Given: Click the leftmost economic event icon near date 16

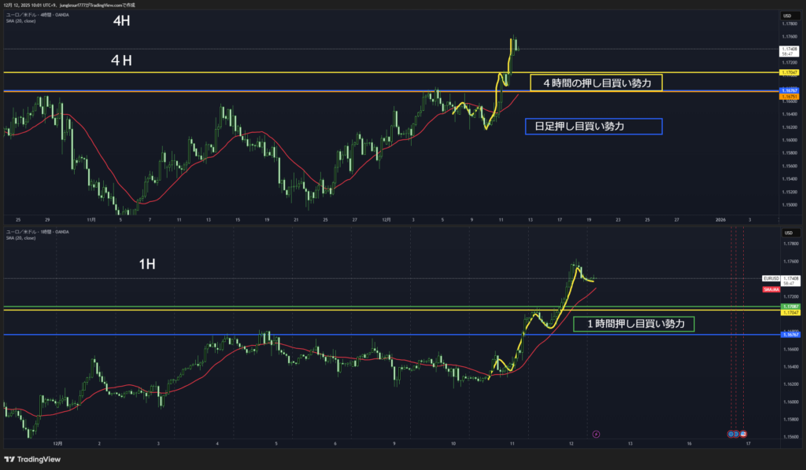Looking at the screenshot, I should coord(730,433).
